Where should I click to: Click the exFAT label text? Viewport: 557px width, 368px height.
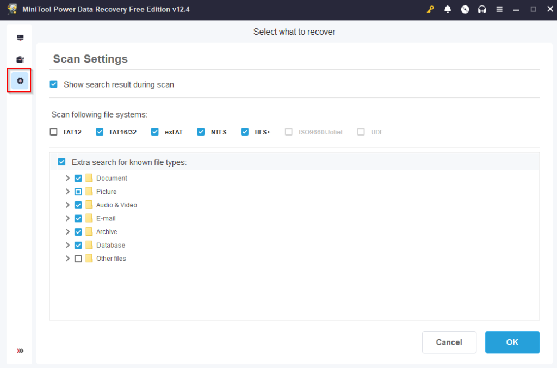click(174, 132)
